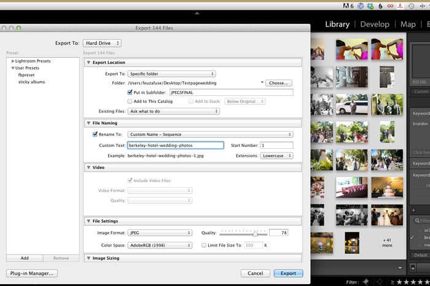Click the unflagged filter flag icon

(x=373, y=282)
